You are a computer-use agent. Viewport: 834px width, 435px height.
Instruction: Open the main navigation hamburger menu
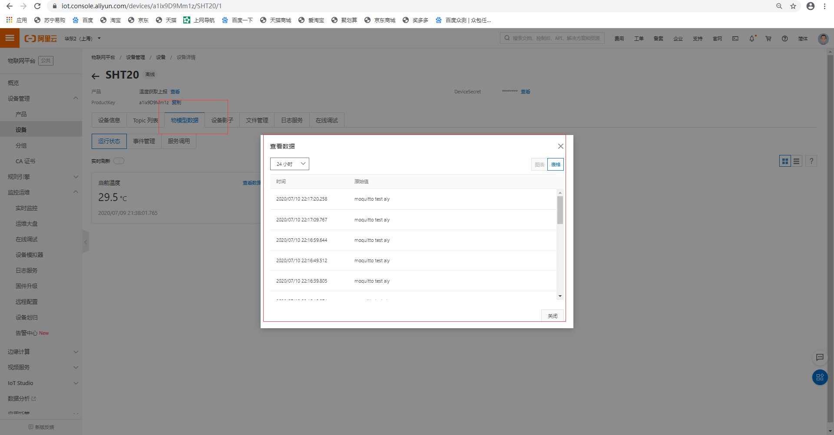(x=9, y=38)
